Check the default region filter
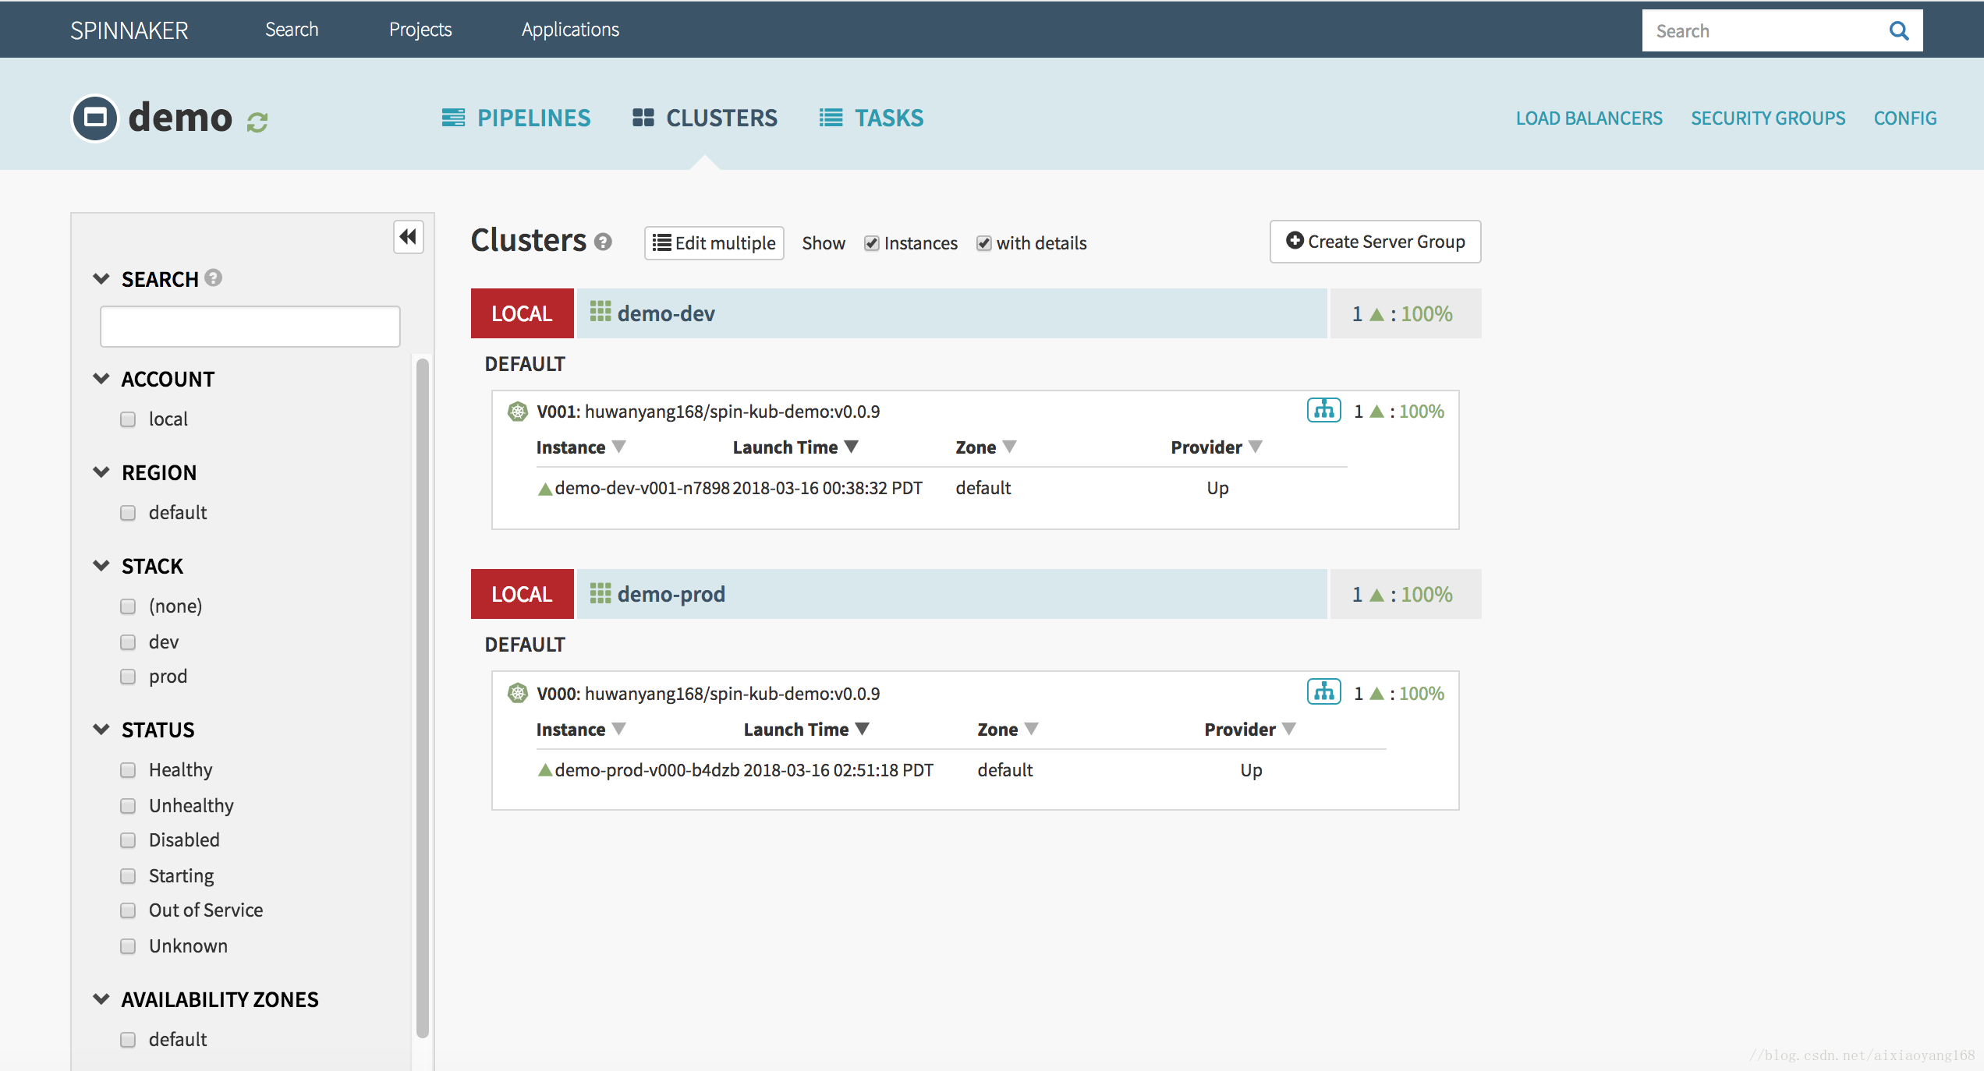The image size is (1984, 1071). [x=128, y=513]
